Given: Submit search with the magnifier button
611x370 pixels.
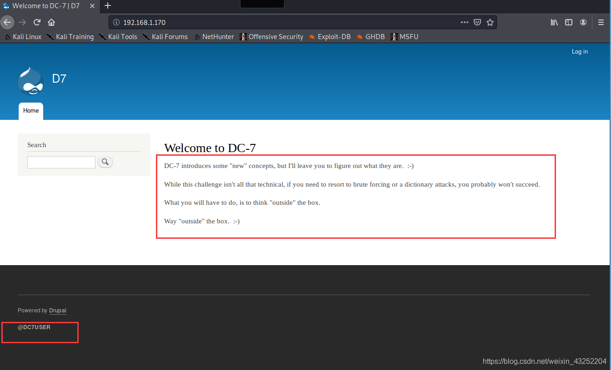Looking at the screenshot, I should 105,162.
